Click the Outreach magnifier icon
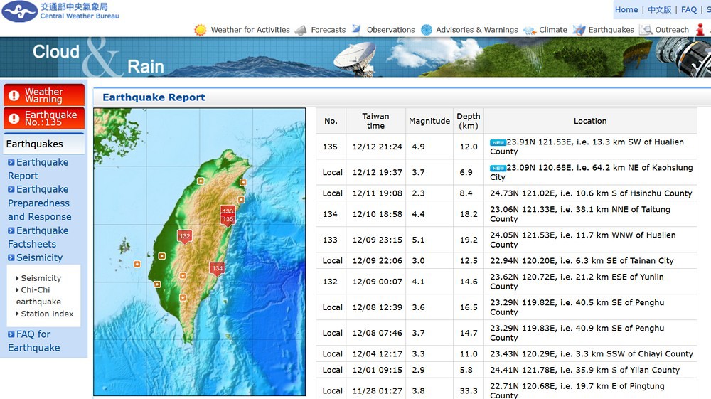This screenshot has height=399, width=711. click(646, 30)
